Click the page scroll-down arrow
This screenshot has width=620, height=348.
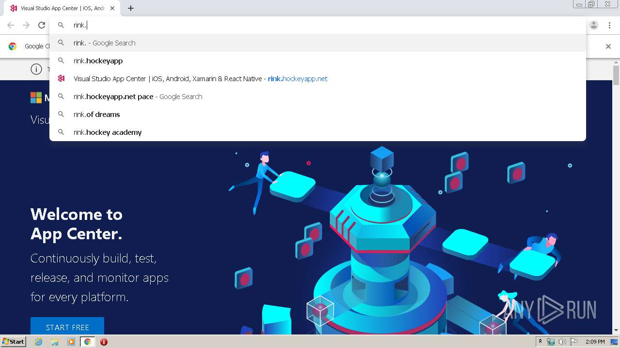pyautogui.click(x=616, y=331)
